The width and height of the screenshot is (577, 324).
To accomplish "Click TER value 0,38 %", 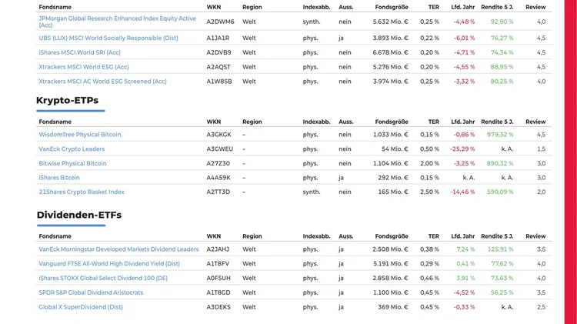I will pos(429,249).
